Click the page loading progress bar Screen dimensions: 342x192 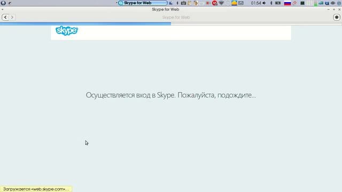pos(171,23)
